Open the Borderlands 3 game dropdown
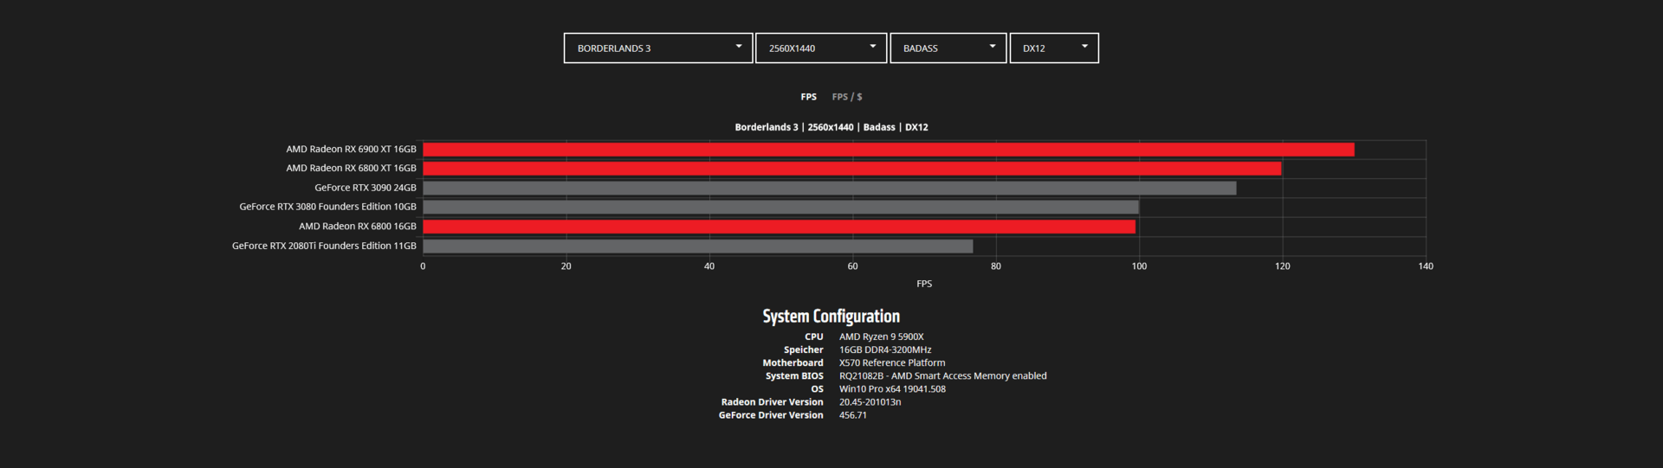Screen dimensions: 1663x468 pos(657,48)
